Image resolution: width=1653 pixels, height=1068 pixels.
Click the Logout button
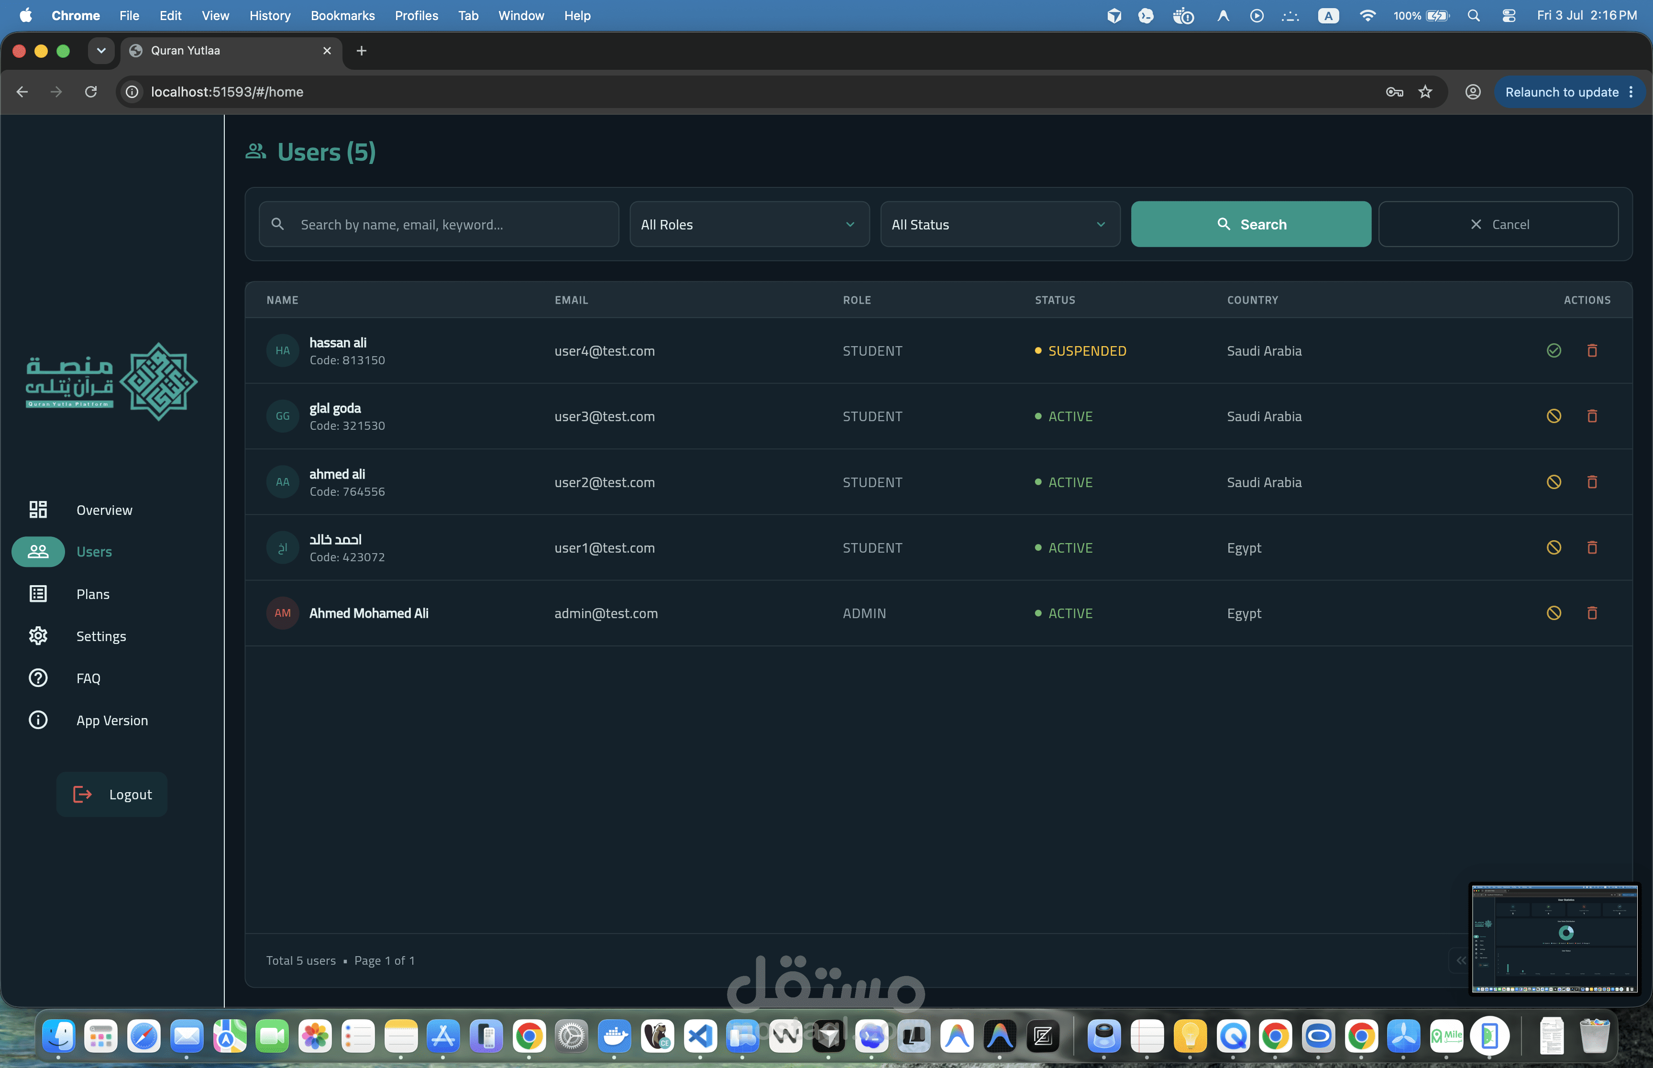(x=111, y=794)
